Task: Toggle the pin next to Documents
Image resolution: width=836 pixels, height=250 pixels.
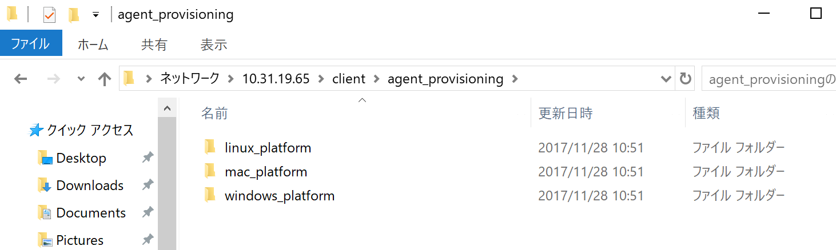Action: pos(148,212)
